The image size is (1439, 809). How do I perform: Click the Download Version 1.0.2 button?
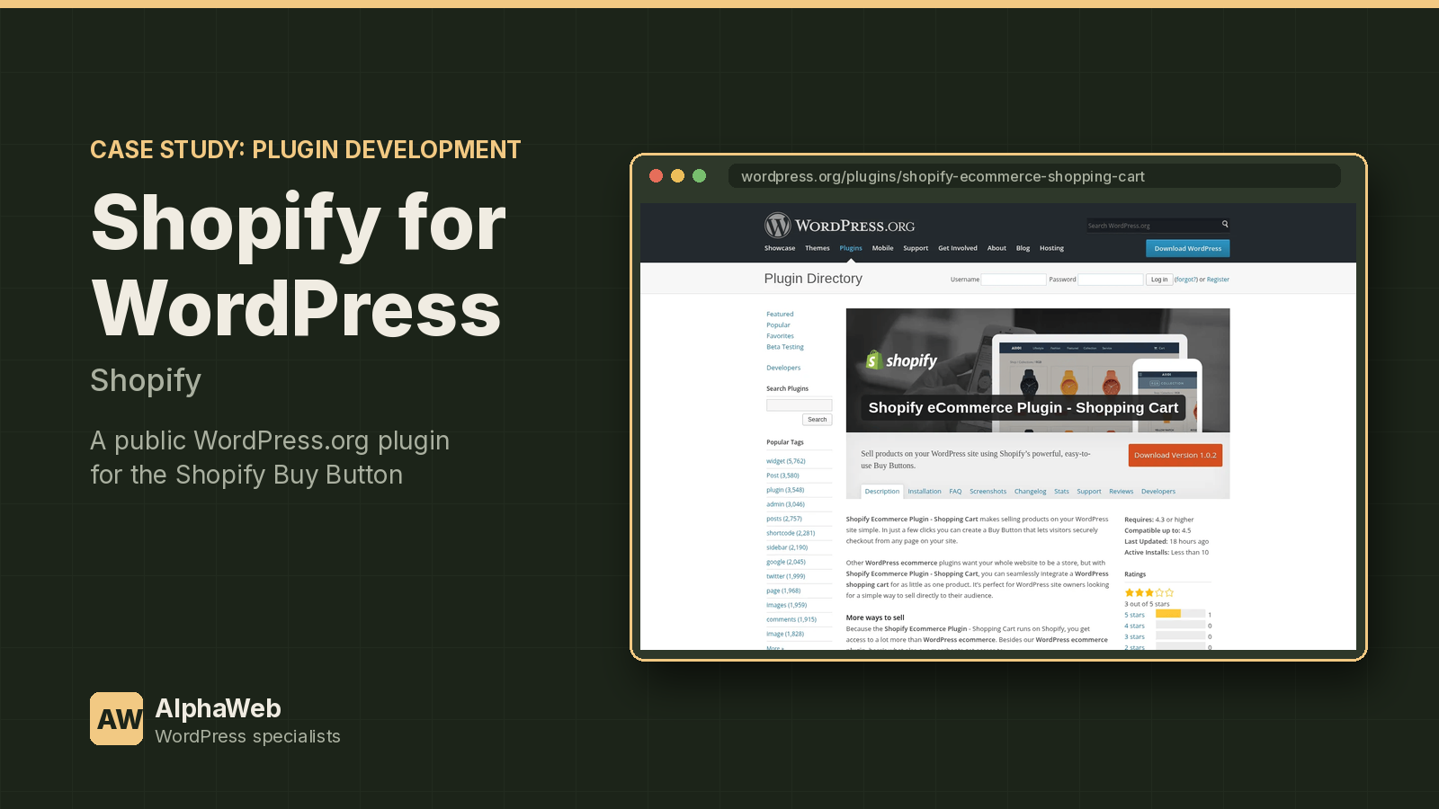click(1175, 455)
